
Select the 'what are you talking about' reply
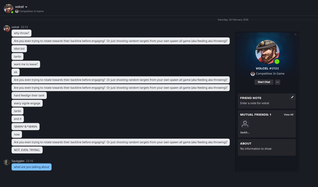click(x=32, y=167)
